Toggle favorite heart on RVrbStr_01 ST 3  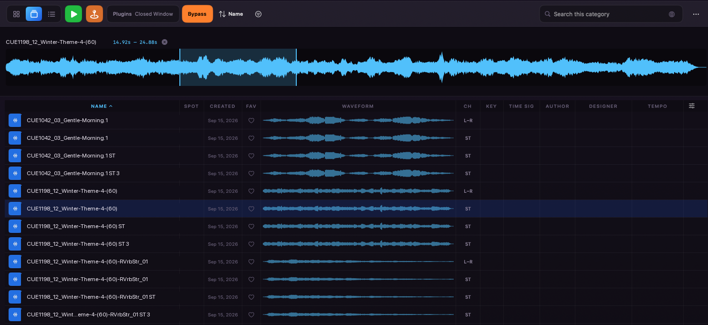click(251, 315)
